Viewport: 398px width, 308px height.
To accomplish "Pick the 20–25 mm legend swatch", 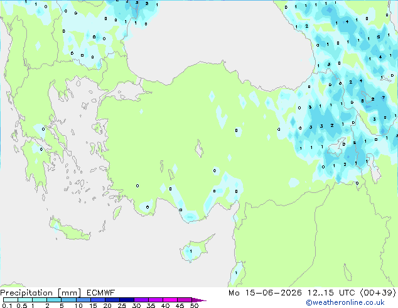I will point(112,300).
